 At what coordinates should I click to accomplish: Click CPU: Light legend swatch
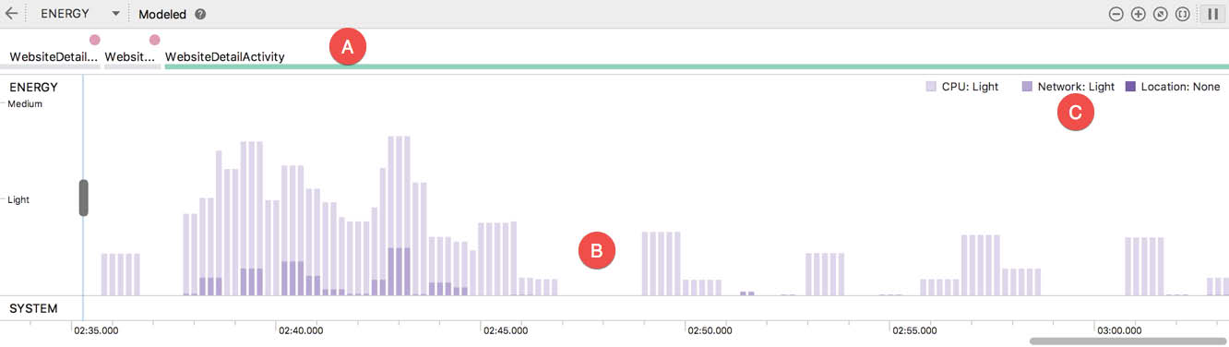tap(932, 87)
